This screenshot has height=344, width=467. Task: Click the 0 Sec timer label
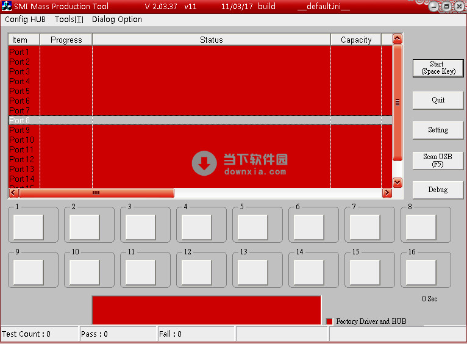(x=429, y=299)
